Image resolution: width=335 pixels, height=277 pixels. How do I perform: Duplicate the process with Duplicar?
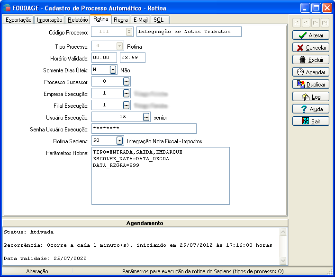(311, 85)
